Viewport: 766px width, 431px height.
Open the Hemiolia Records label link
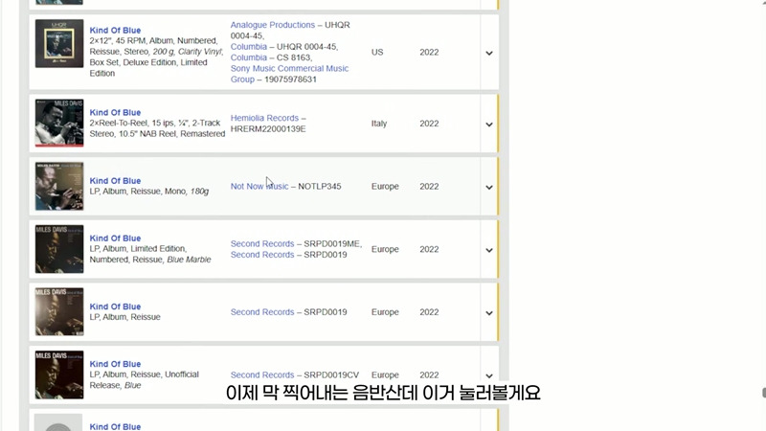click(264, 118)
